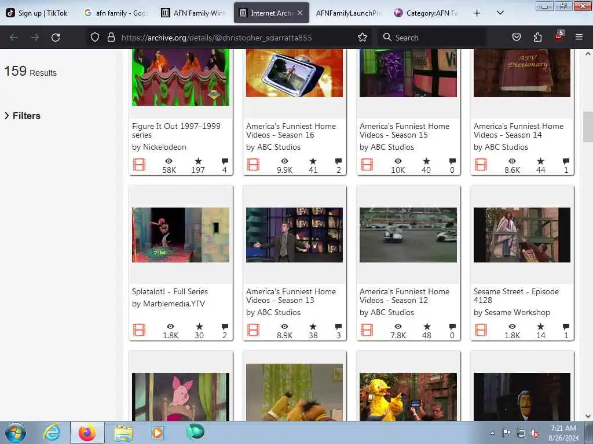Image resolution: width=593 pixels, height=444 pixels.
Task: Click the Season 12 race cars thumbnail
Action: (408, 235)
